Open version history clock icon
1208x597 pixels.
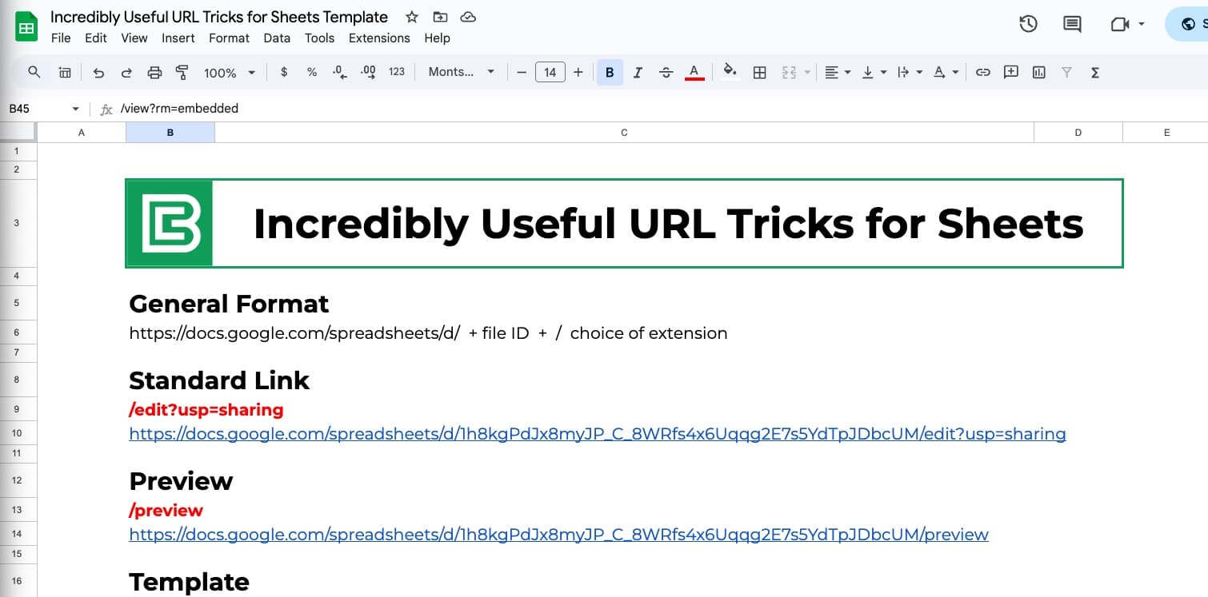[x=1028, y=24]
